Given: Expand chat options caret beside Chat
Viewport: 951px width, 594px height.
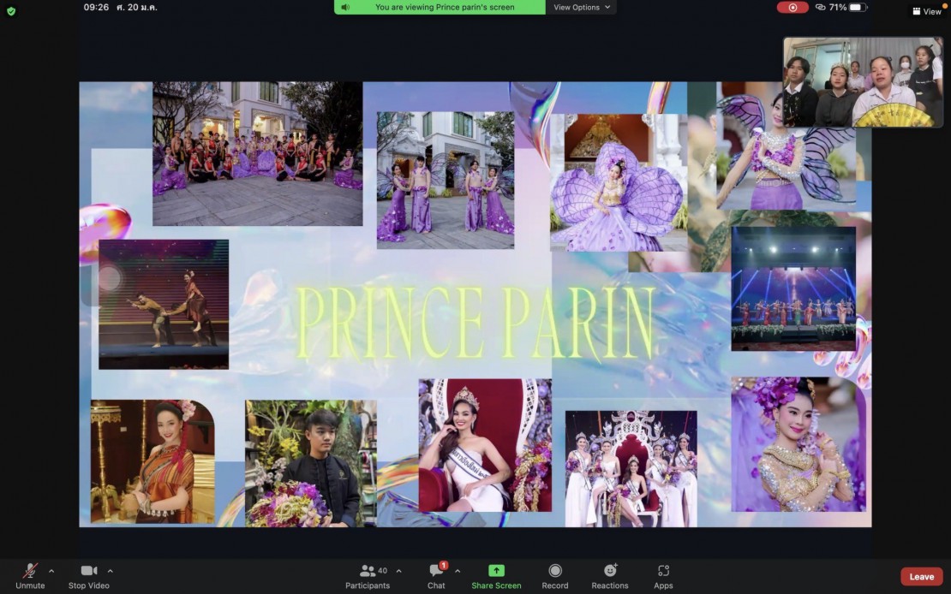Looking at the screenshot, I should (458, 571).
